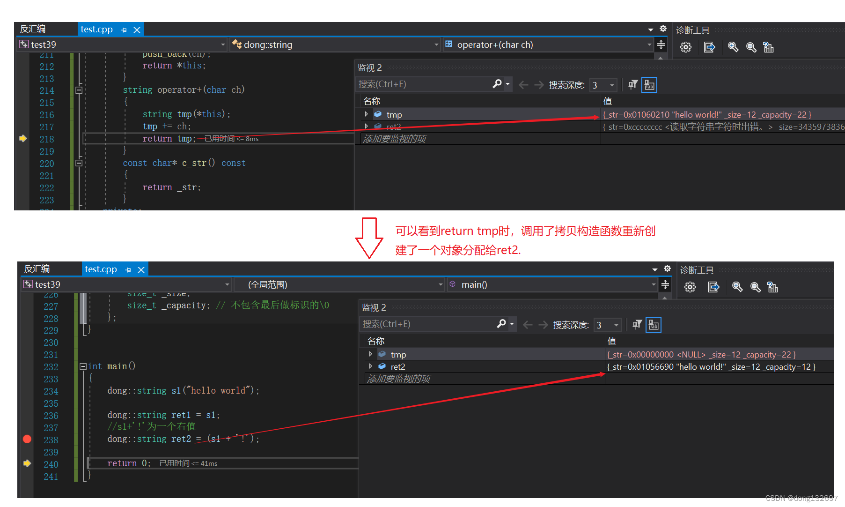The width and height of the screenshot is (845, 507).
Task: Click editor split icon beside operator+(char ch) dropdown
Action: 661,45
